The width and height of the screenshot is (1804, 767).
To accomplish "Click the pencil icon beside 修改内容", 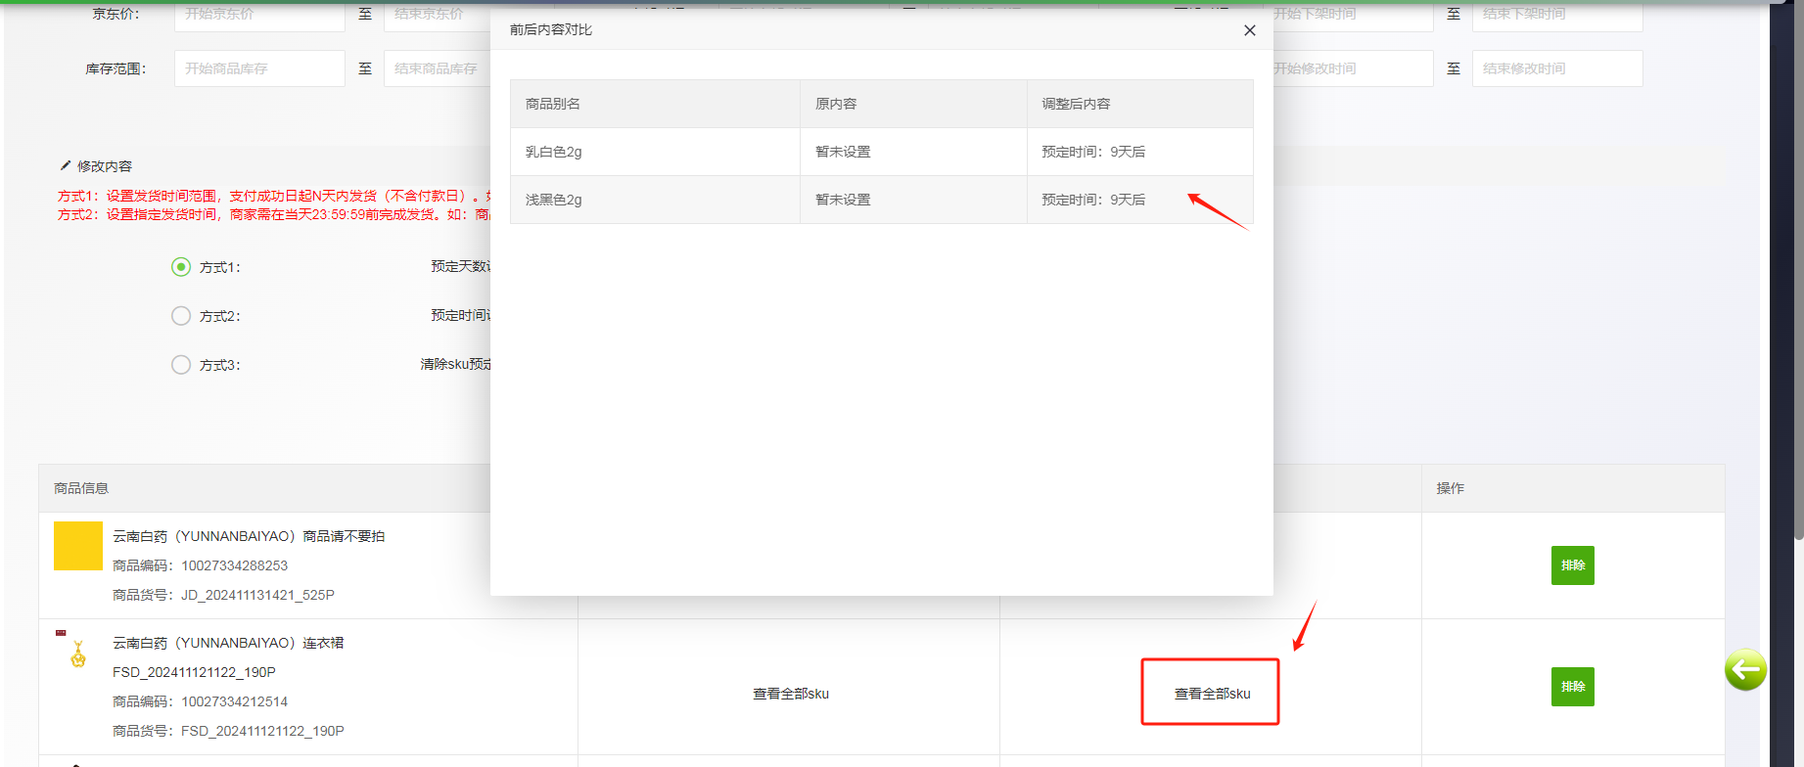I will pos(66,165).
